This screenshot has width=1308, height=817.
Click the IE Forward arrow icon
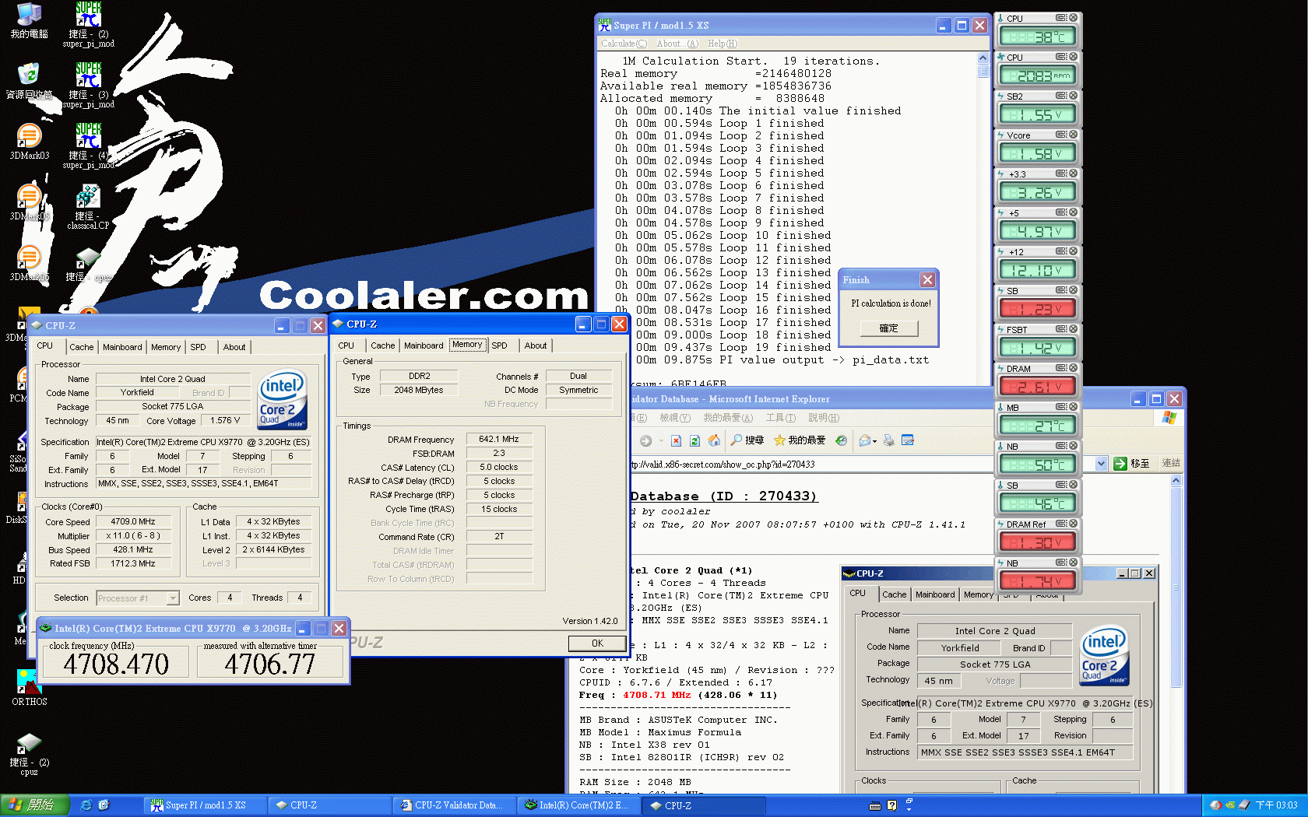(645, 440)
